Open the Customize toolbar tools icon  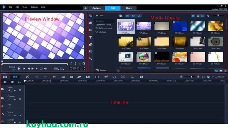pyautogui.click(x=27, y=77)
